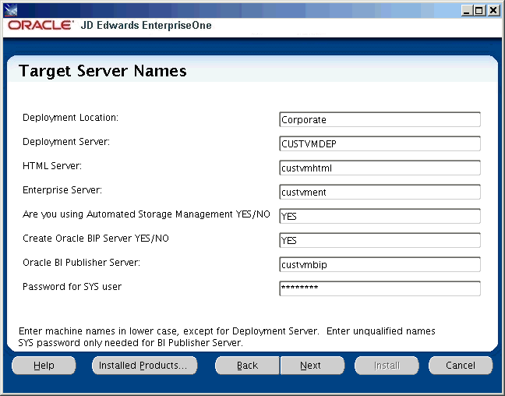The image size is (505, 396).
Task: Click the 'Enterprise Server:' label
Action: pyautogui.click(x=62, y=190)
